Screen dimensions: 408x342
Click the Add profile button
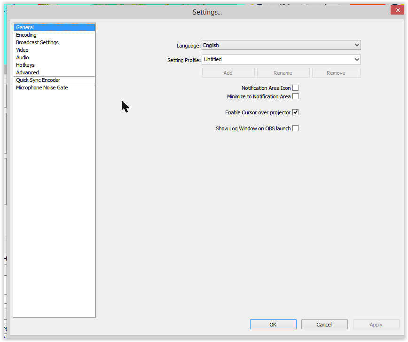coord(228,73)
